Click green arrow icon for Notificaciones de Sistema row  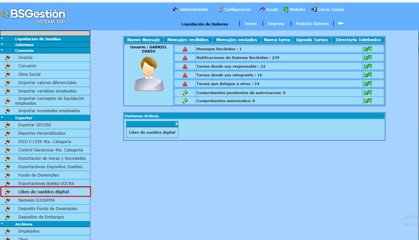point(368,58)
